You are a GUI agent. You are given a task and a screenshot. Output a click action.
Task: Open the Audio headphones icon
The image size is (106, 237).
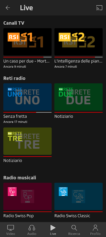(x=32, y=228)
